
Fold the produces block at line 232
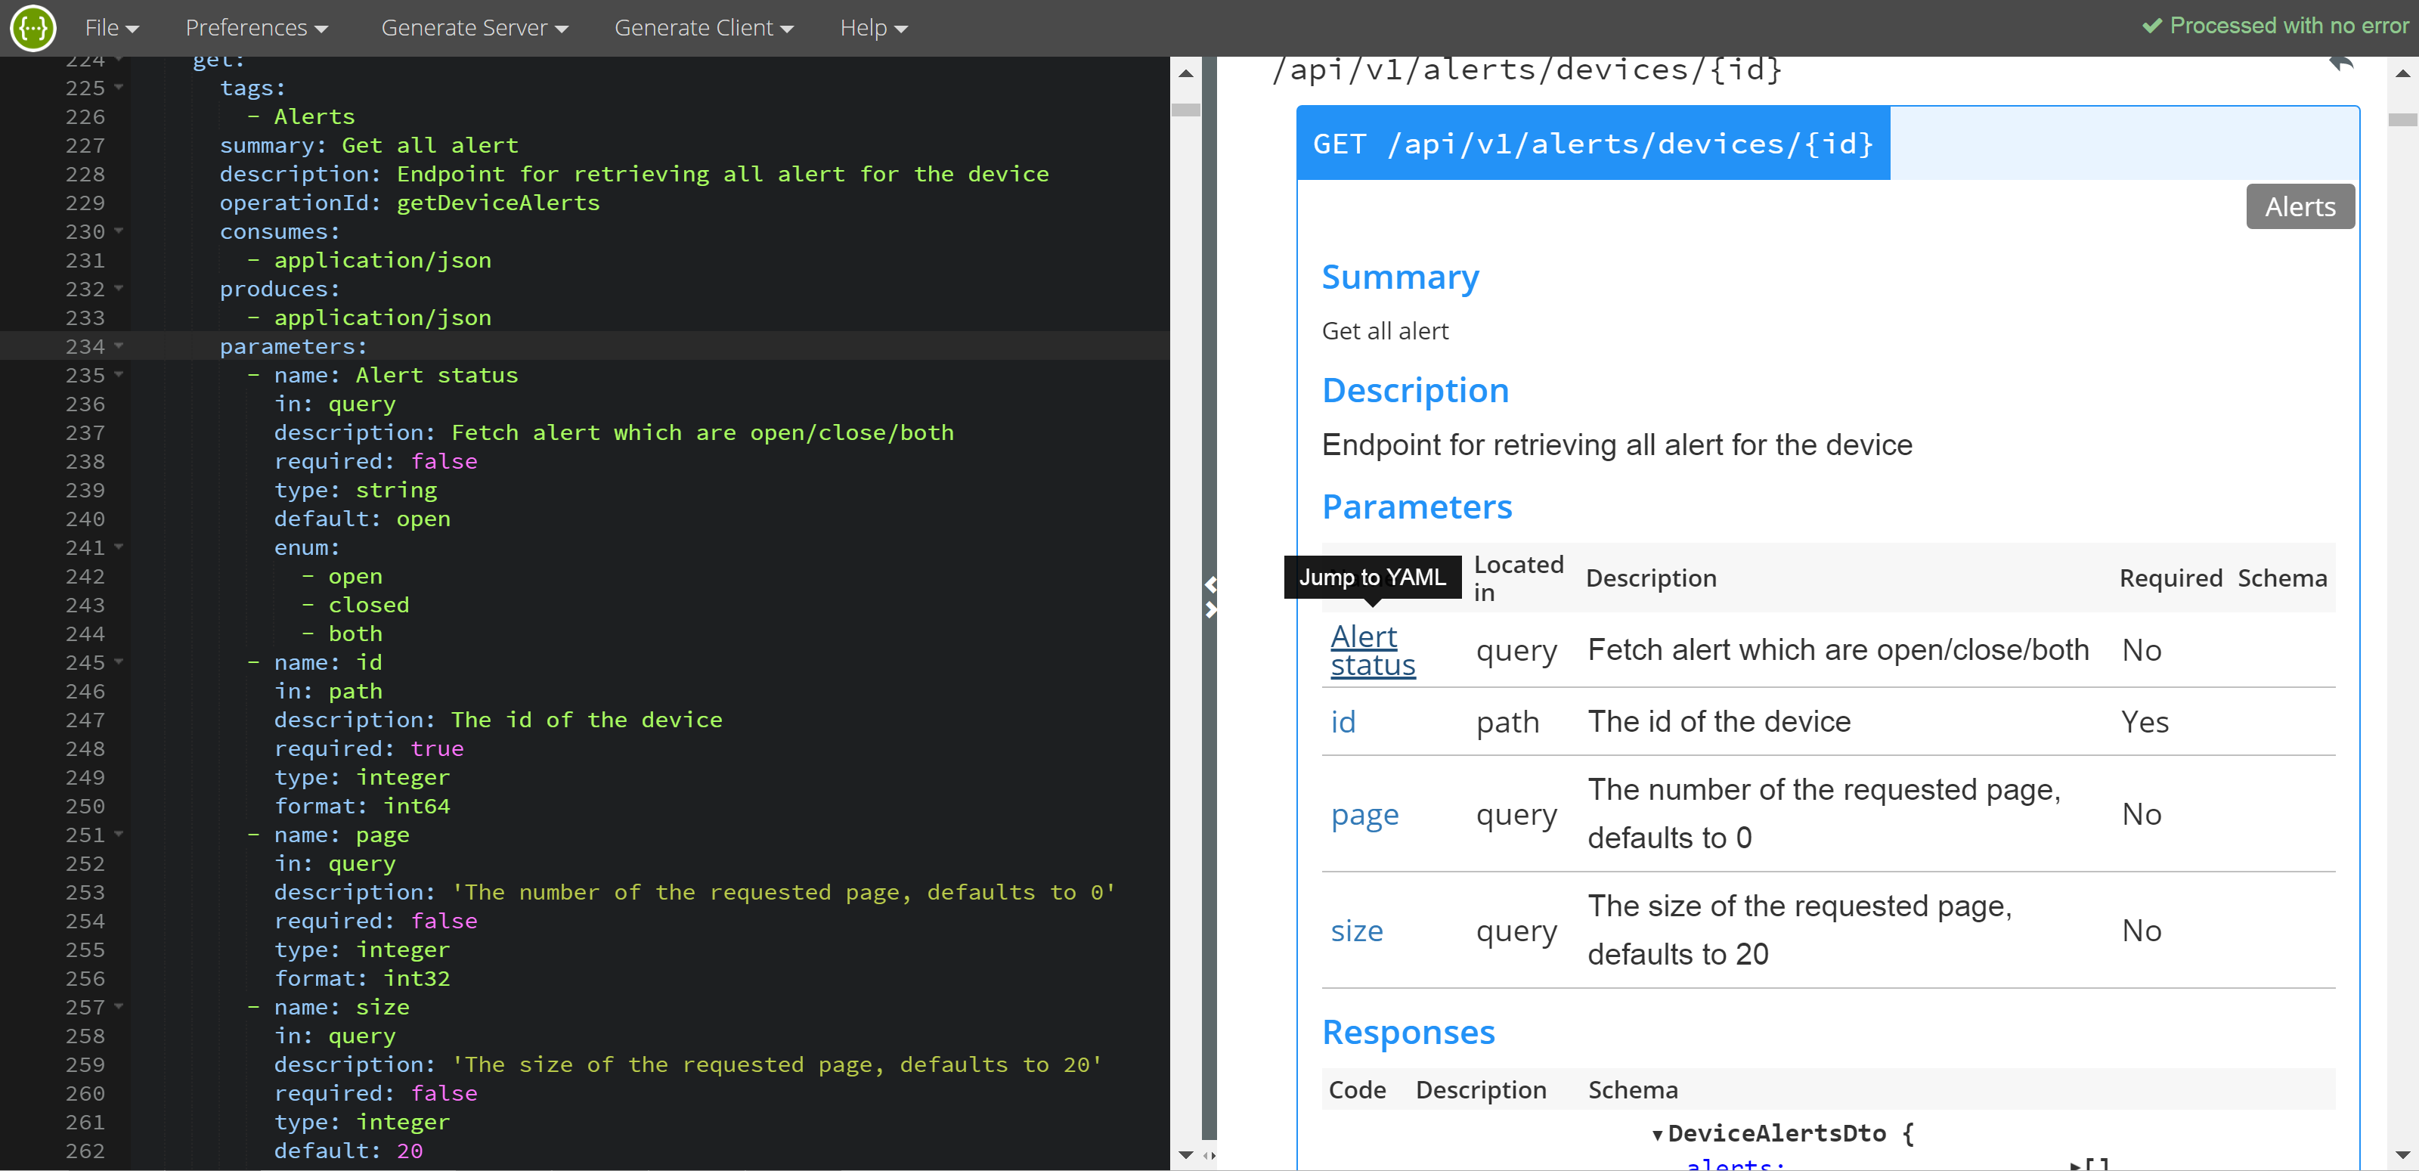click(x=119, y=288)
